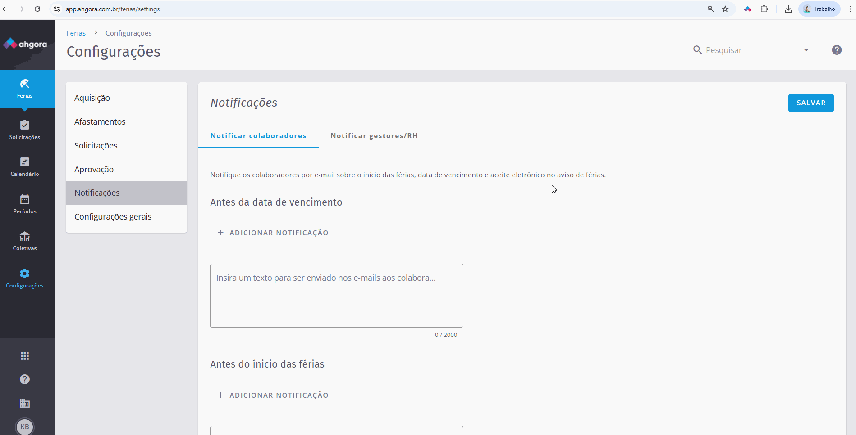
Task: Open the apps grid icon
Action: pos(25,356)
